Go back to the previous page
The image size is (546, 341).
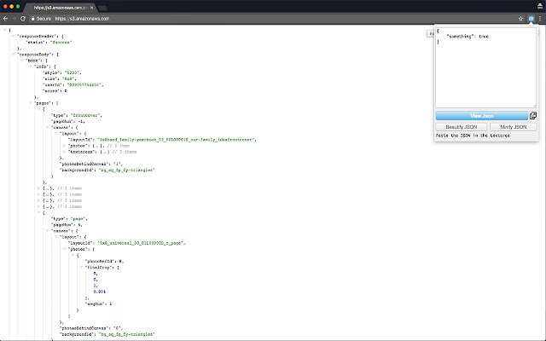[5, 17]
